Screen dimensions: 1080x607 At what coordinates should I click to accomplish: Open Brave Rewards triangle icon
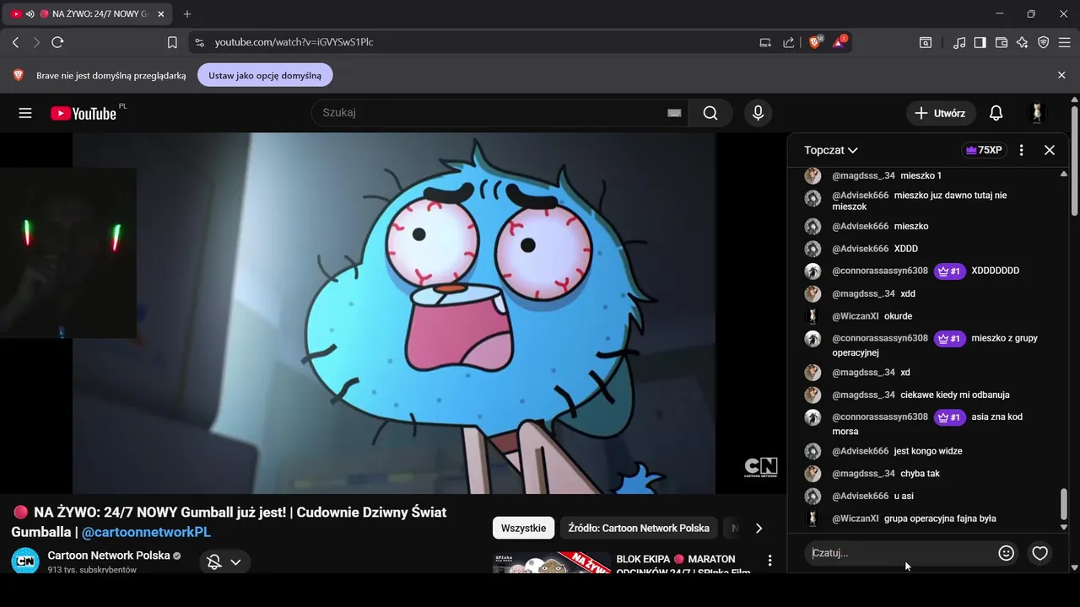tap(840, 42)
